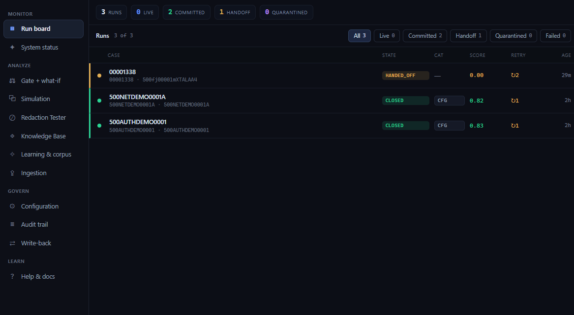Open case 00001338 row
Screen dimensions: 574x315
click(x=332, y=76)
